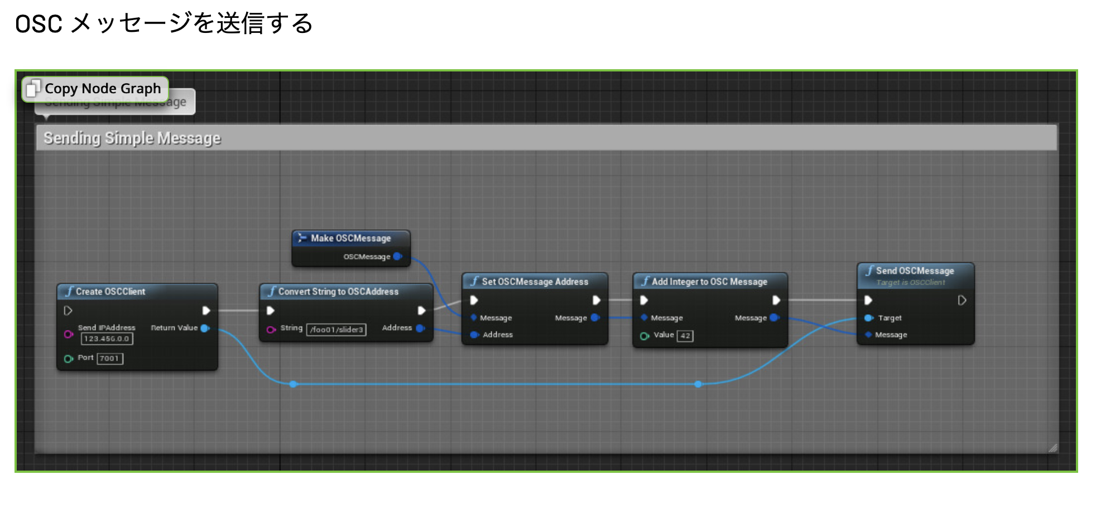Click the struct icon on Make OSCMessage header
This screenshot has height=508, width=1096.
pos(303,238)
